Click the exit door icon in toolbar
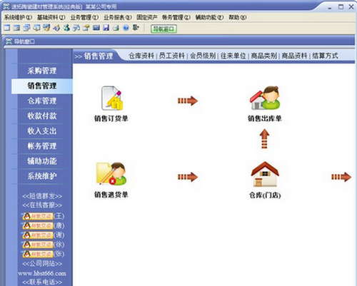 136,28
